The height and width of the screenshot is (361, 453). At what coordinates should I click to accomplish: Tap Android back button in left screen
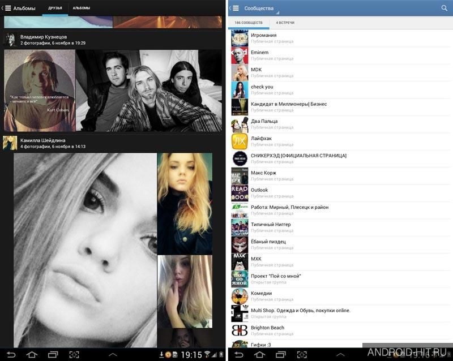click(11, 355)
